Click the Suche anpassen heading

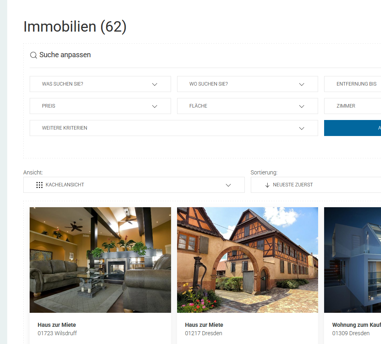[x=65, y=55]
